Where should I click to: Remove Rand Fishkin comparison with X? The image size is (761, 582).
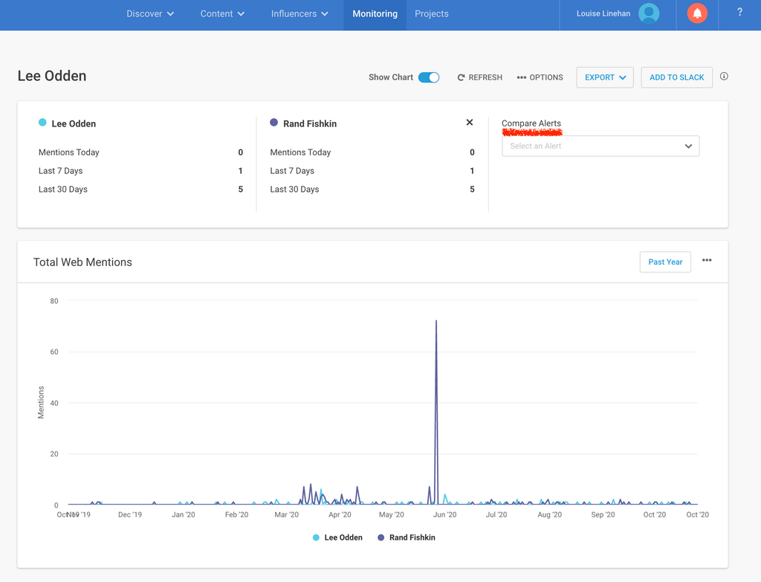[470, 123]
